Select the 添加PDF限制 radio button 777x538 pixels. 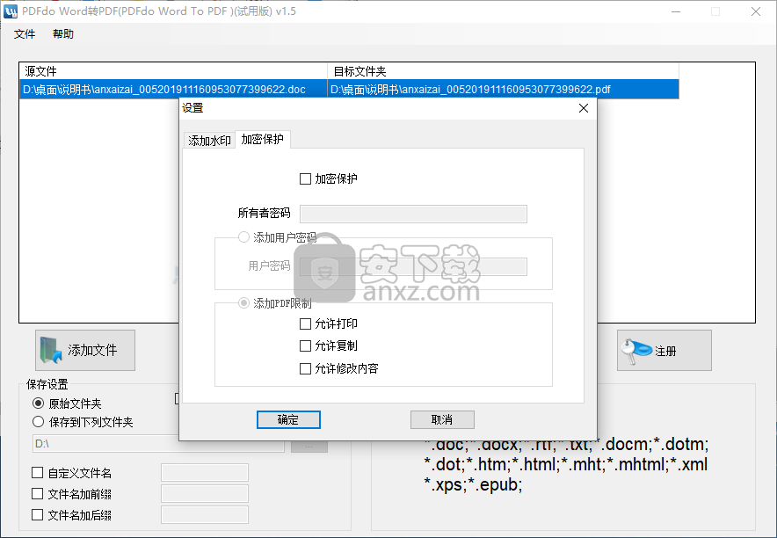[x=243, y=302]
